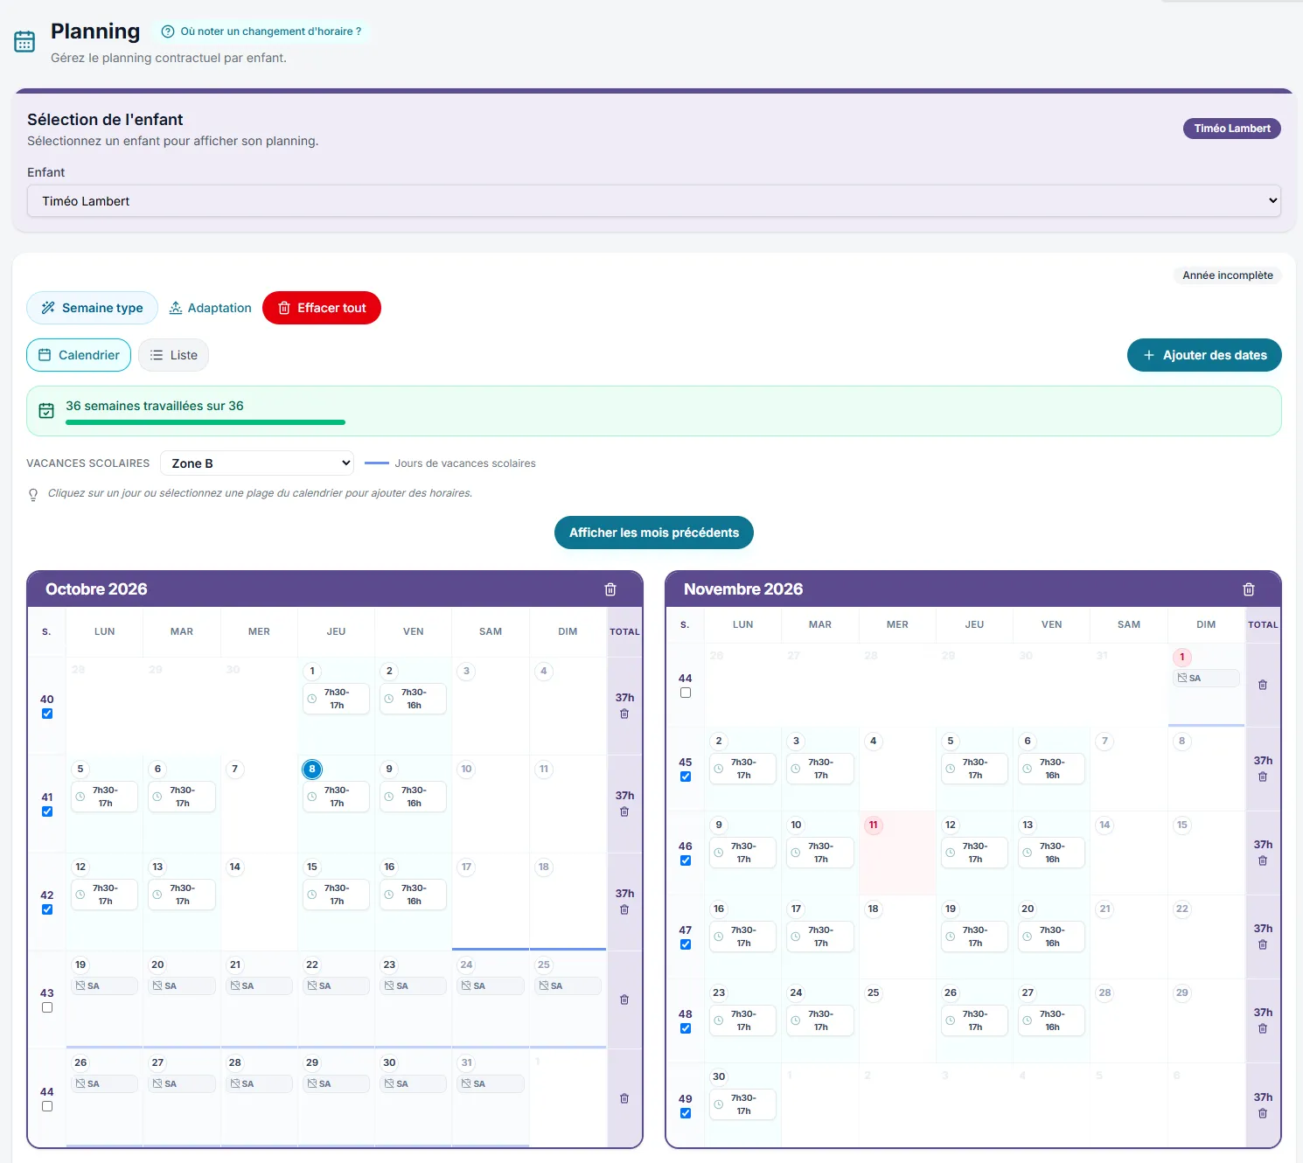The image size is (1303, 1163).
Task: Delete week 42 row via trash icon
Action: (624, 909)
